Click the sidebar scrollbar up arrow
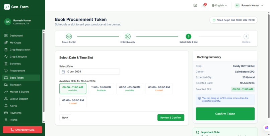 pyautogui.click(x=44, y=31)
